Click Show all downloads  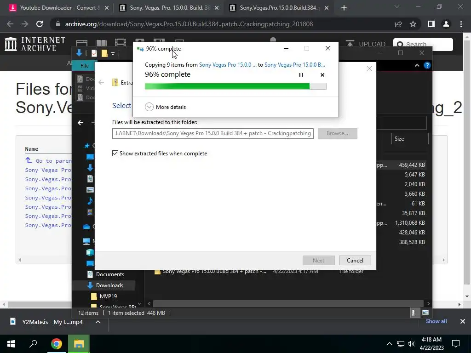[x=436, y=321]
